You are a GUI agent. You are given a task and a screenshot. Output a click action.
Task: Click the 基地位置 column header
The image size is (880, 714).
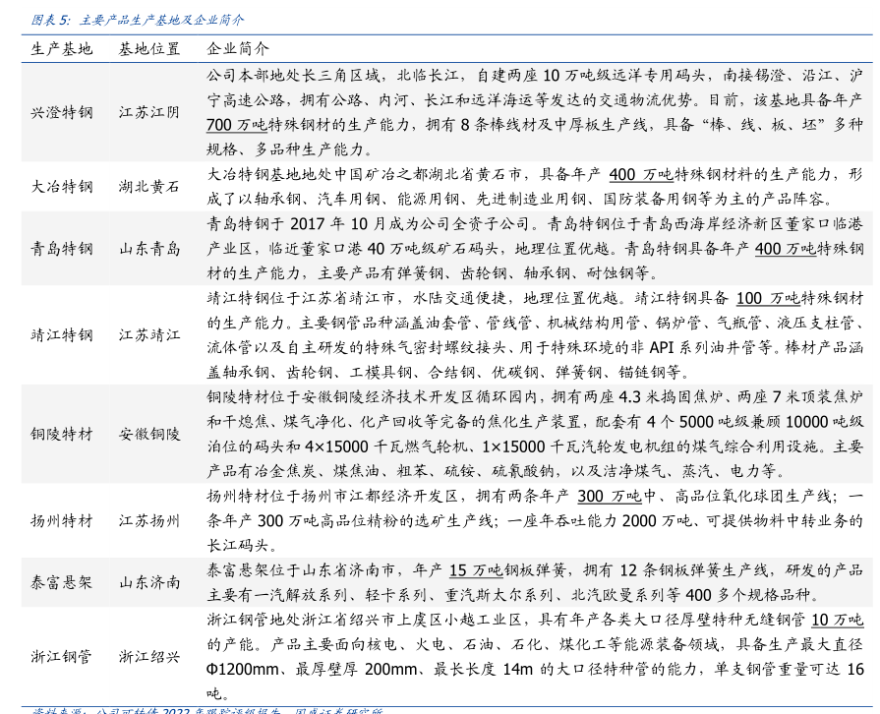pos(149,48)
